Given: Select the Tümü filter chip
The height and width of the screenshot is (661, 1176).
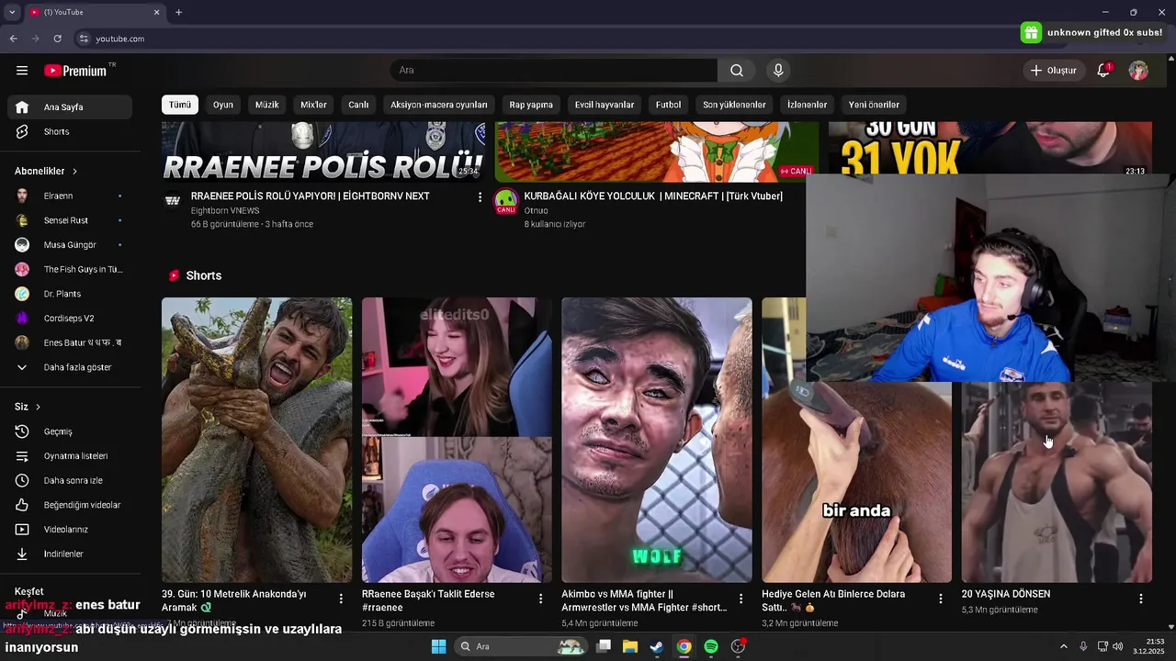Looking at the screenshot, I should (x=180, y=105).
